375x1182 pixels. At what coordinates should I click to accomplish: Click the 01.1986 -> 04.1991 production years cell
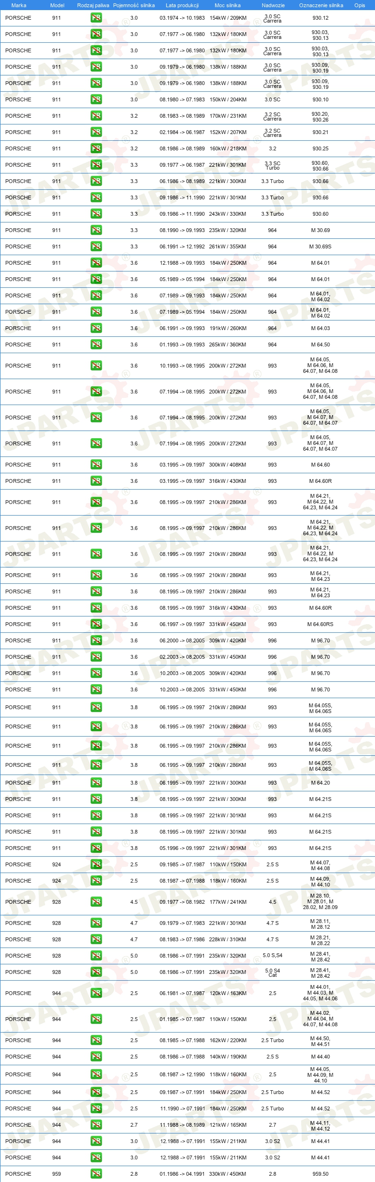[x=182, y=1174]
